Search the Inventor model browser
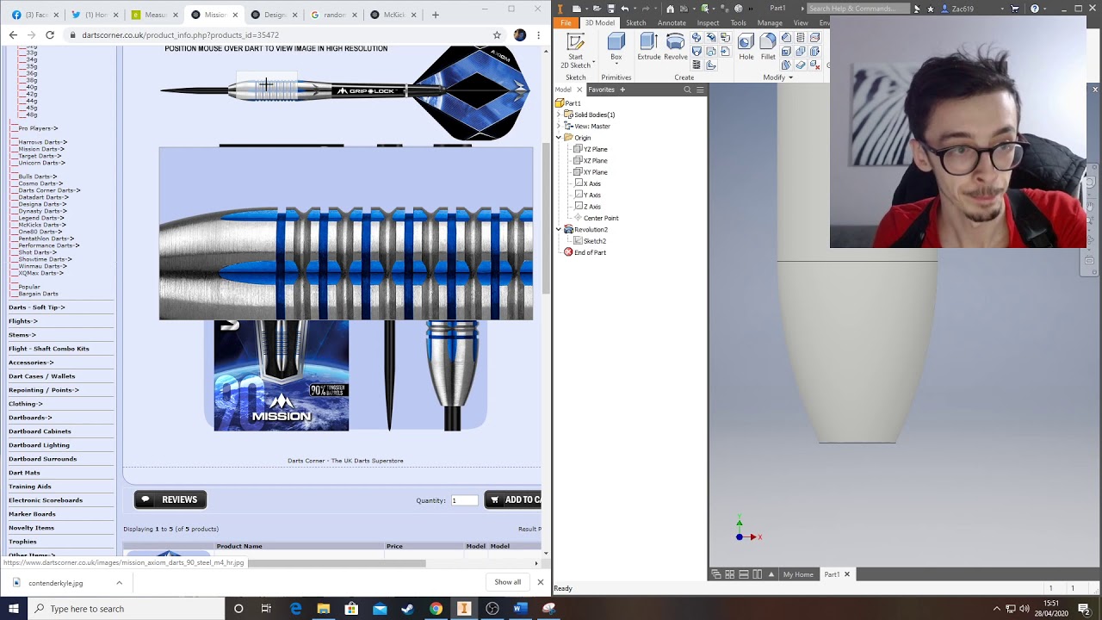 (687, 90)
